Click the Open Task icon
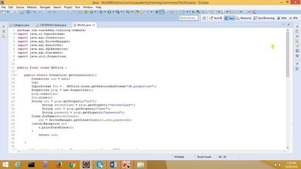Viewport: 301px width, 169px height. point(142,12)
